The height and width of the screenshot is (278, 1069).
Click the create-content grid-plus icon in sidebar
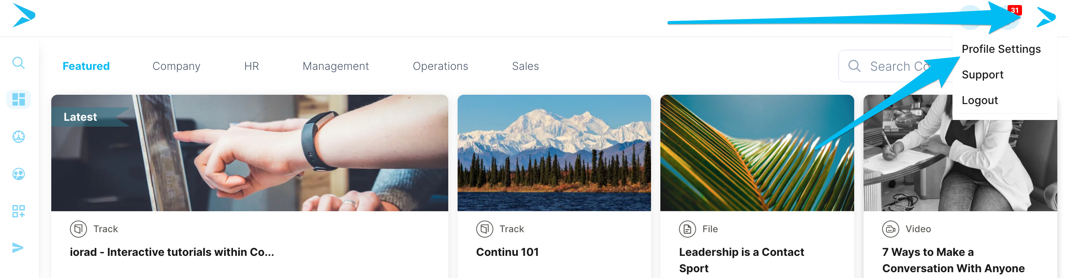click(x=18, y=212)
